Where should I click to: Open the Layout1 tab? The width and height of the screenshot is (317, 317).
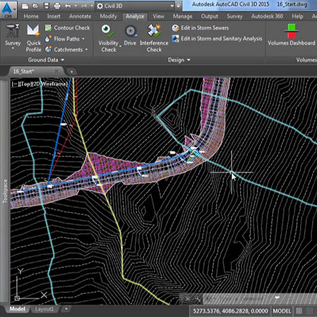pos(45,309)
